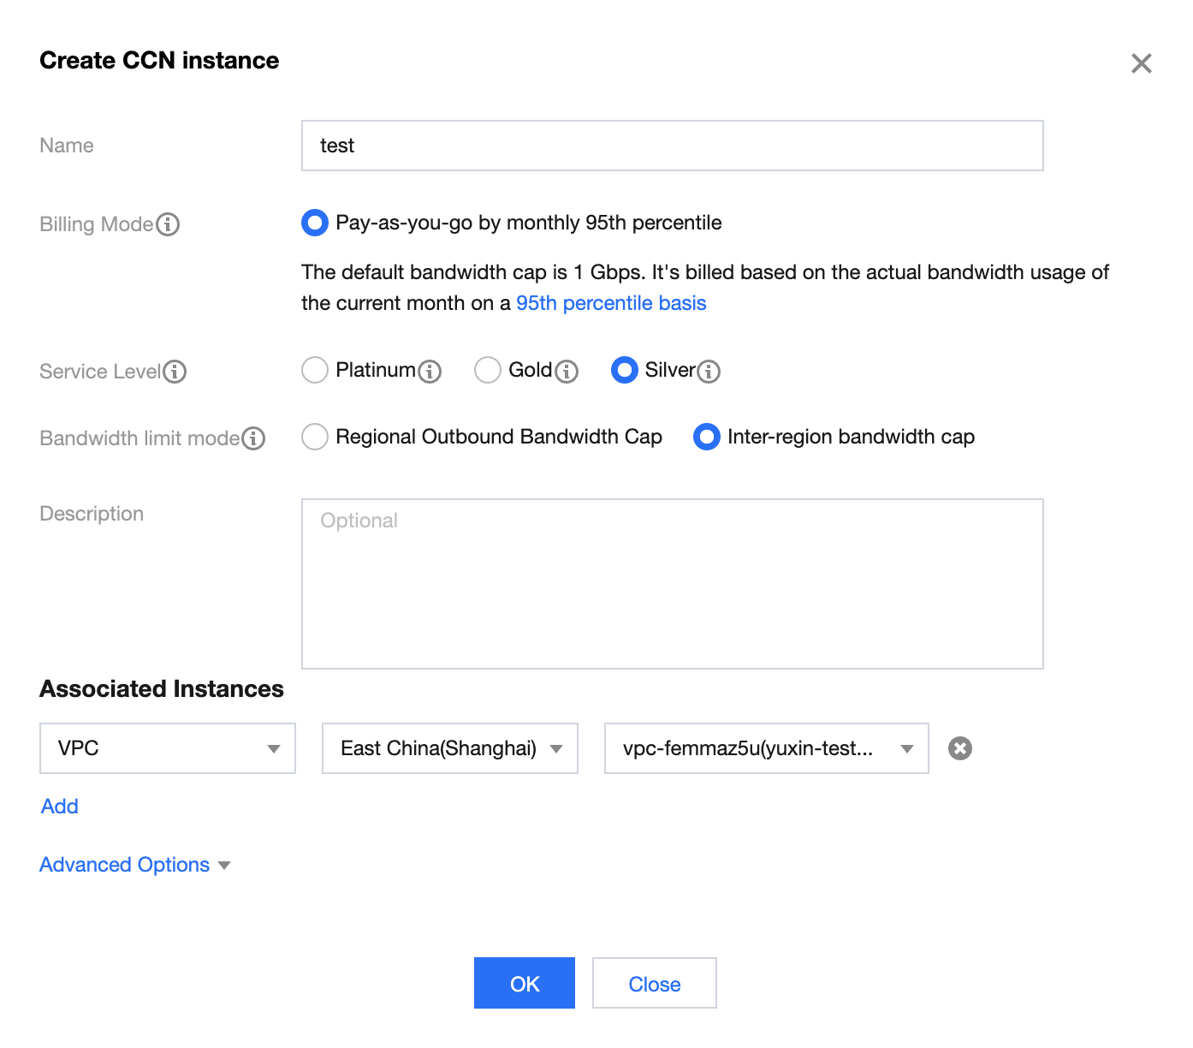Select Inter-region bandwidth cap option
The width and height of the screenshot is (1193, 1048).
pos(707,437)
